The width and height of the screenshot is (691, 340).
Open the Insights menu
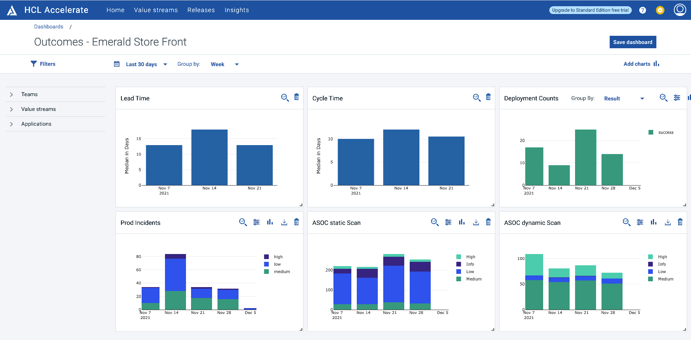pos(237,10)
